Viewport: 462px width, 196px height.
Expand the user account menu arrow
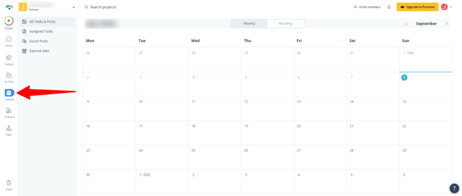click(x=451, y=7)
